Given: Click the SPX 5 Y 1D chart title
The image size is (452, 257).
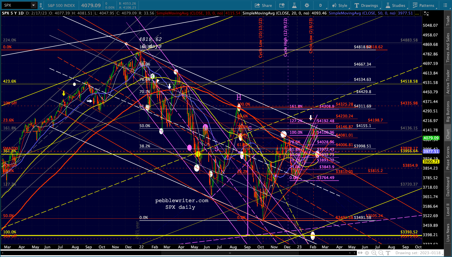Looking at the screenshot, I should pyautogui.click(x=13, y=13).
